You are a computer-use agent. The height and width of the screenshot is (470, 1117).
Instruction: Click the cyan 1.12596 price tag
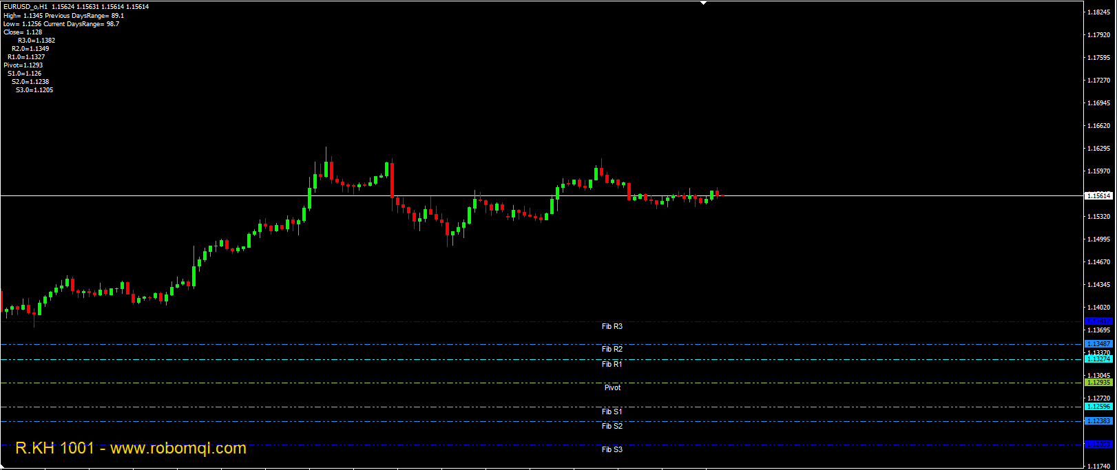pos(1098,407)
